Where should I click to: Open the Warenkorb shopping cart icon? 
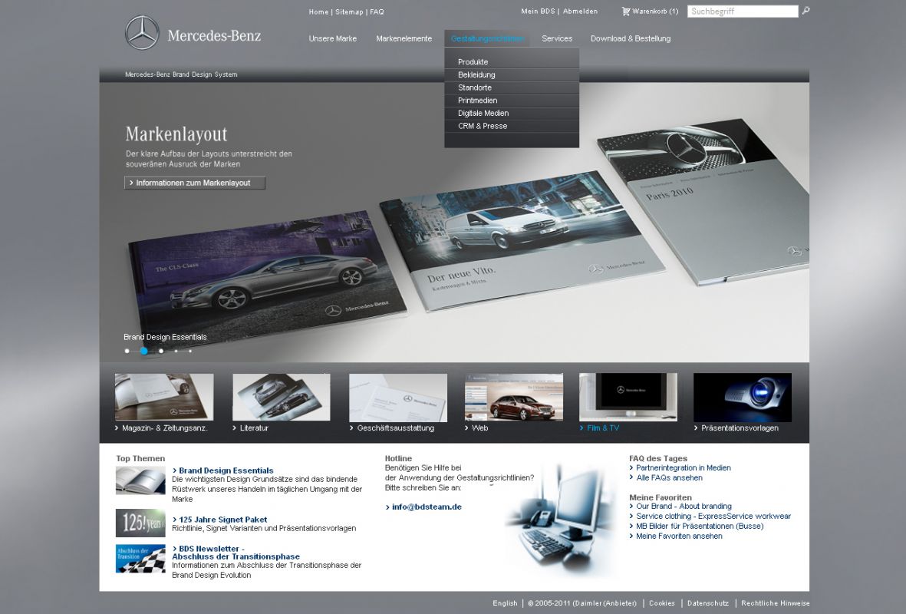(626, 12)
